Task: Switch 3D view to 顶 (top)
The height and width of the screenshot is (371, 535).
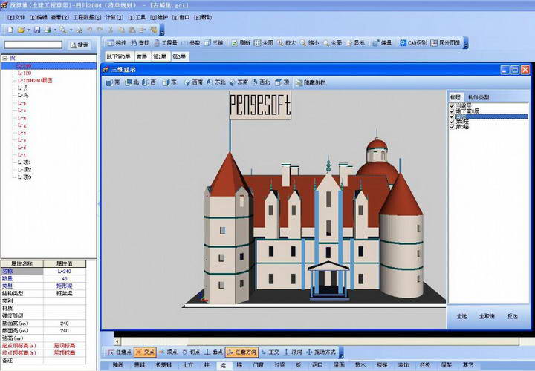Action: point(282,82)
